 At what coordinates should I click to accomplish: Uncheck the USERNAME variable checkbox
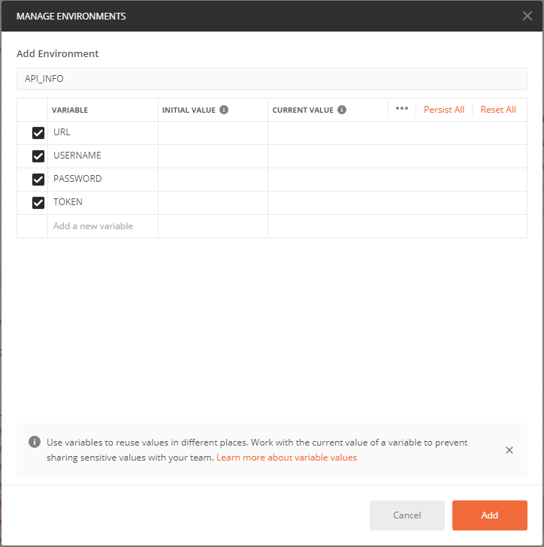(x=38, y=156)
